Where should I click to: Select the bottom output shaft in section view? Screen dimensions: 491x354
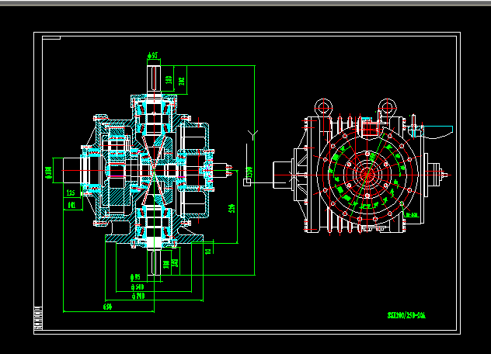154,262
